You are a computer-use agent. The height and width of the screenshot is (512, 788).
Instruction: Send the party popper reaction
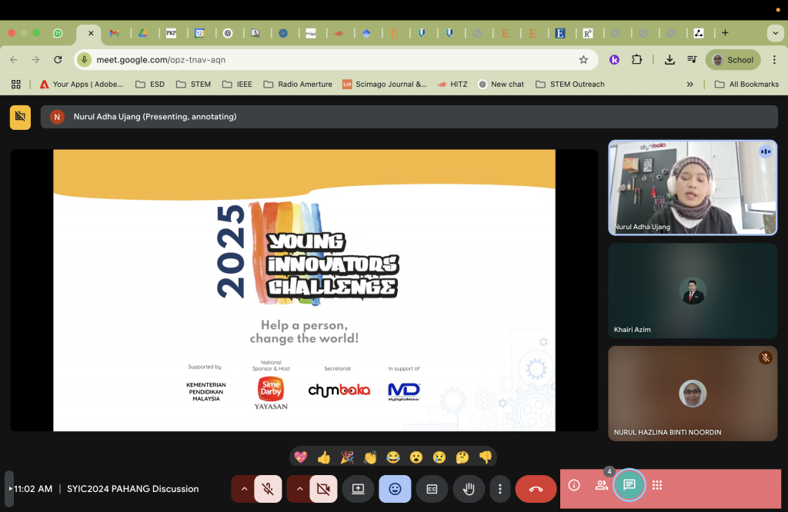tap(347, 457)
